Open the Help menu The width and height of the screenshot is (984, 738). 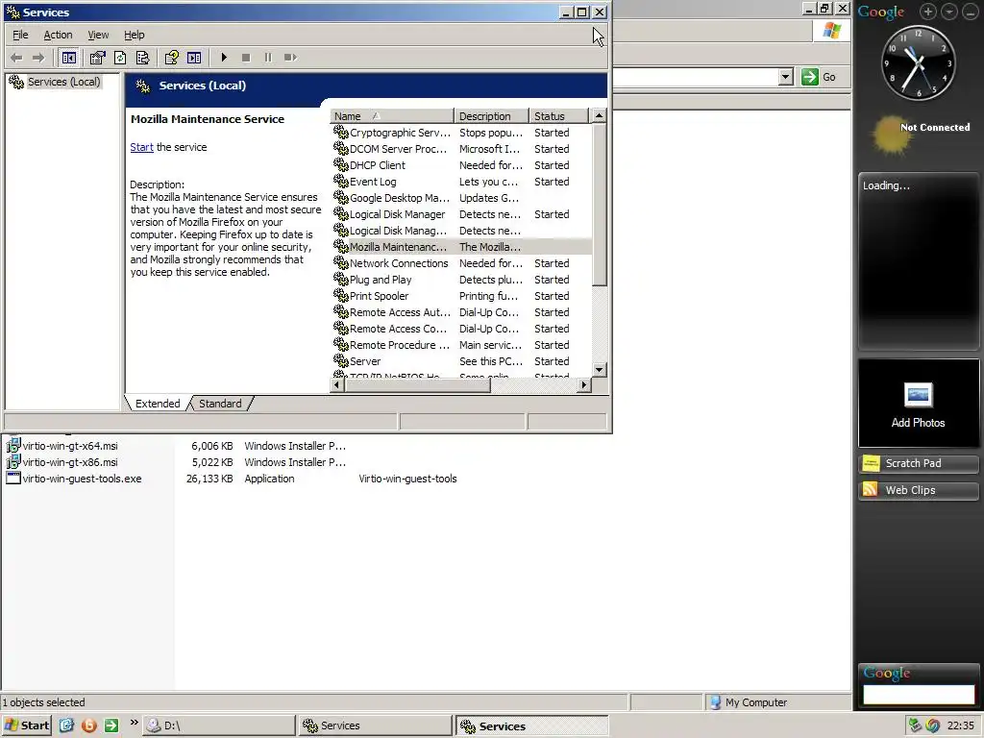pyautogui.click(x=134, y=36)
